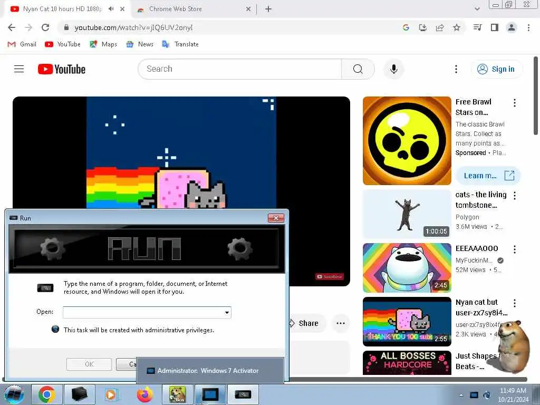Click the install/download page icon in address bar
This screenshot has height=405, width=540.
pos(423,27)
